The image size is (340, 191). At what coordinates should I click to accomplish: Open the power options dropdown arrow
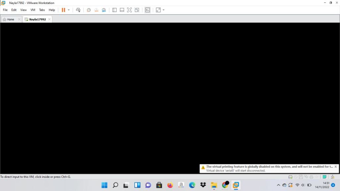pyautogui.click(x=69, y=10)
